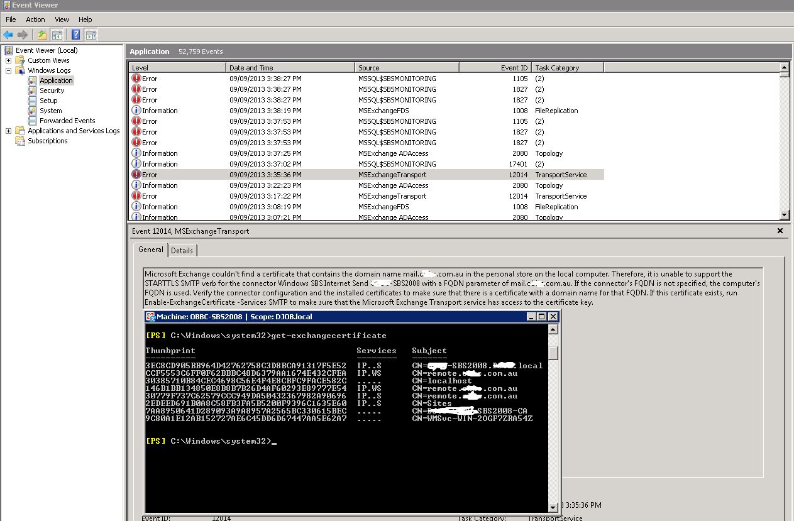Click the Event Viewer (Local) root icon
This screenshot has height=521, width=794.
pos(9,50)
